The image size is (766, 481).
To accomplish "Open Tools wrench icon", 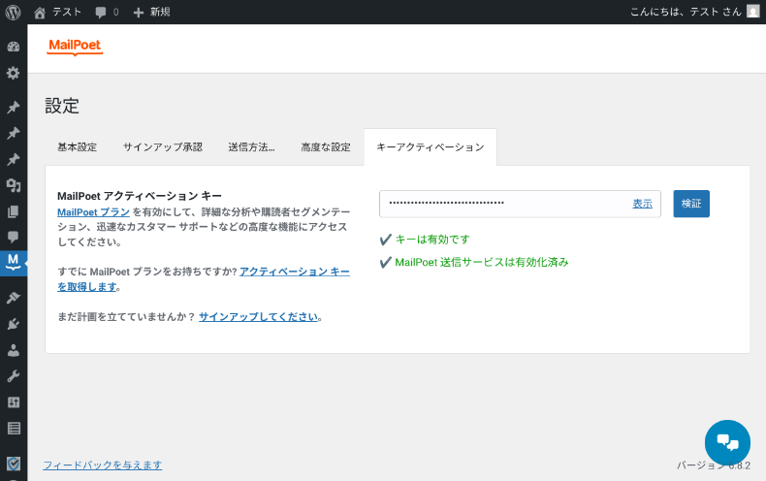I will pos(14,376).
